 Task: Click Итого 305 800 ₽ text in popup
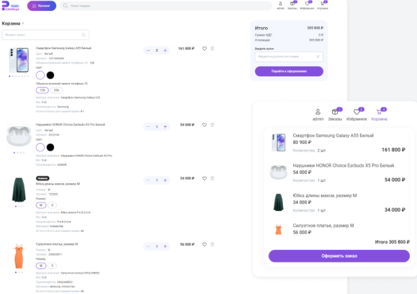392,242
